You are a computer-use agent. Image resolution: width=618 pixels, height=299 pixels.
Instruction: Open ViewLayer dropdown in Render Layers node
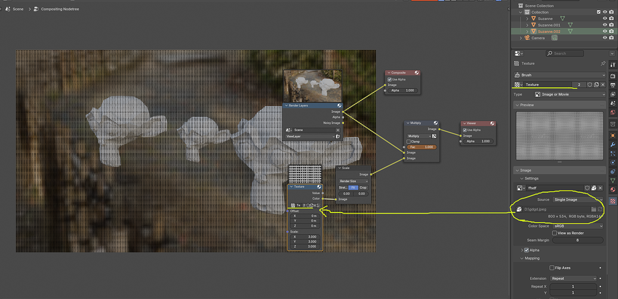coord(310,137)
